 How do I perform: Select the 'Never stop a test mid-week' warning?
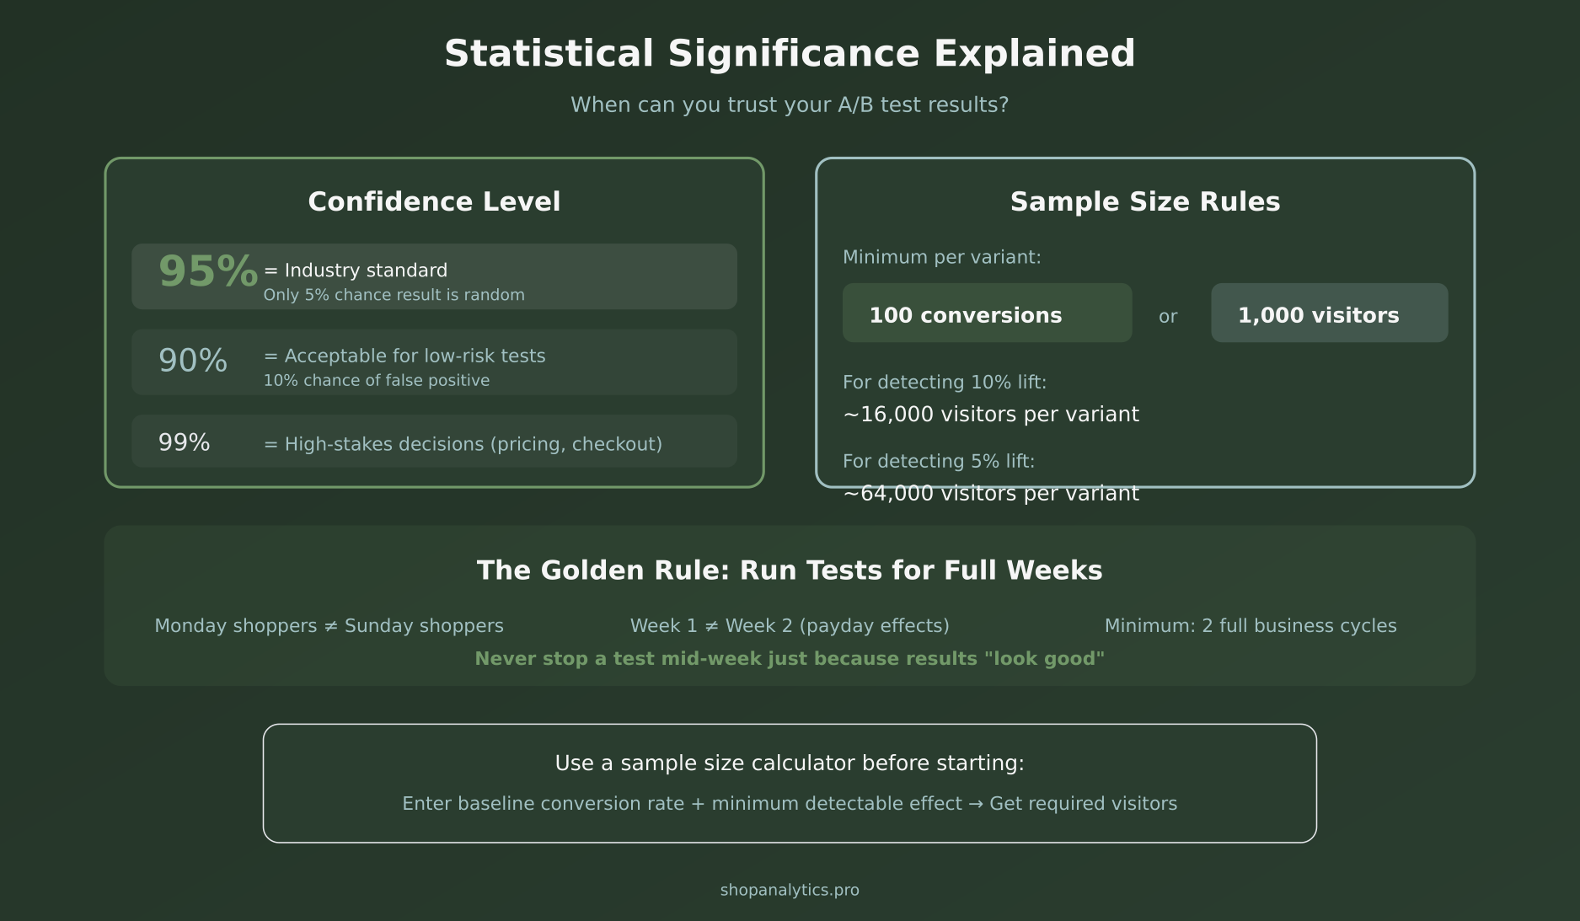[x=790, y=658]
